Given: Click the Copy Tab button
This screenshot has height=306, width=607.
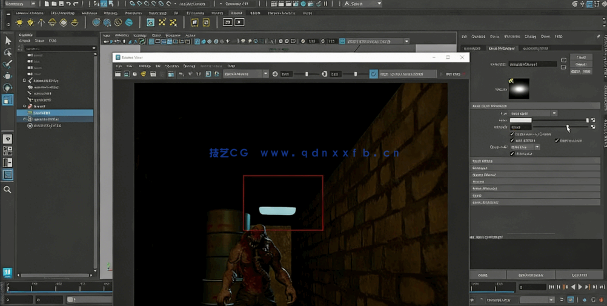Looking at the screenshot, I should coord(579,275).
